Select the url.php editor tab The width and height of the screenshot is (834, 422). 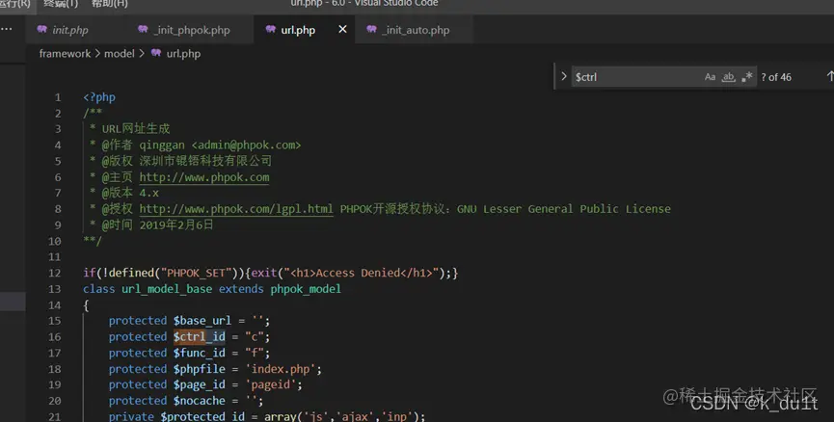298,30
